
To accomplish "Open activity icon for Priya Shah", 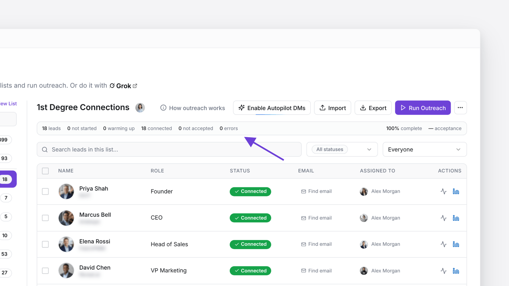I will 443,191.
